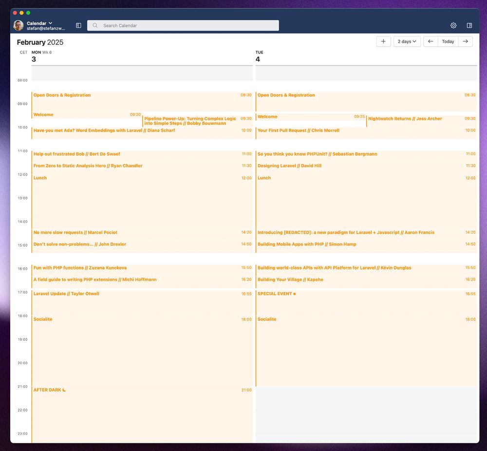Jump to Today

coord(448,41)
